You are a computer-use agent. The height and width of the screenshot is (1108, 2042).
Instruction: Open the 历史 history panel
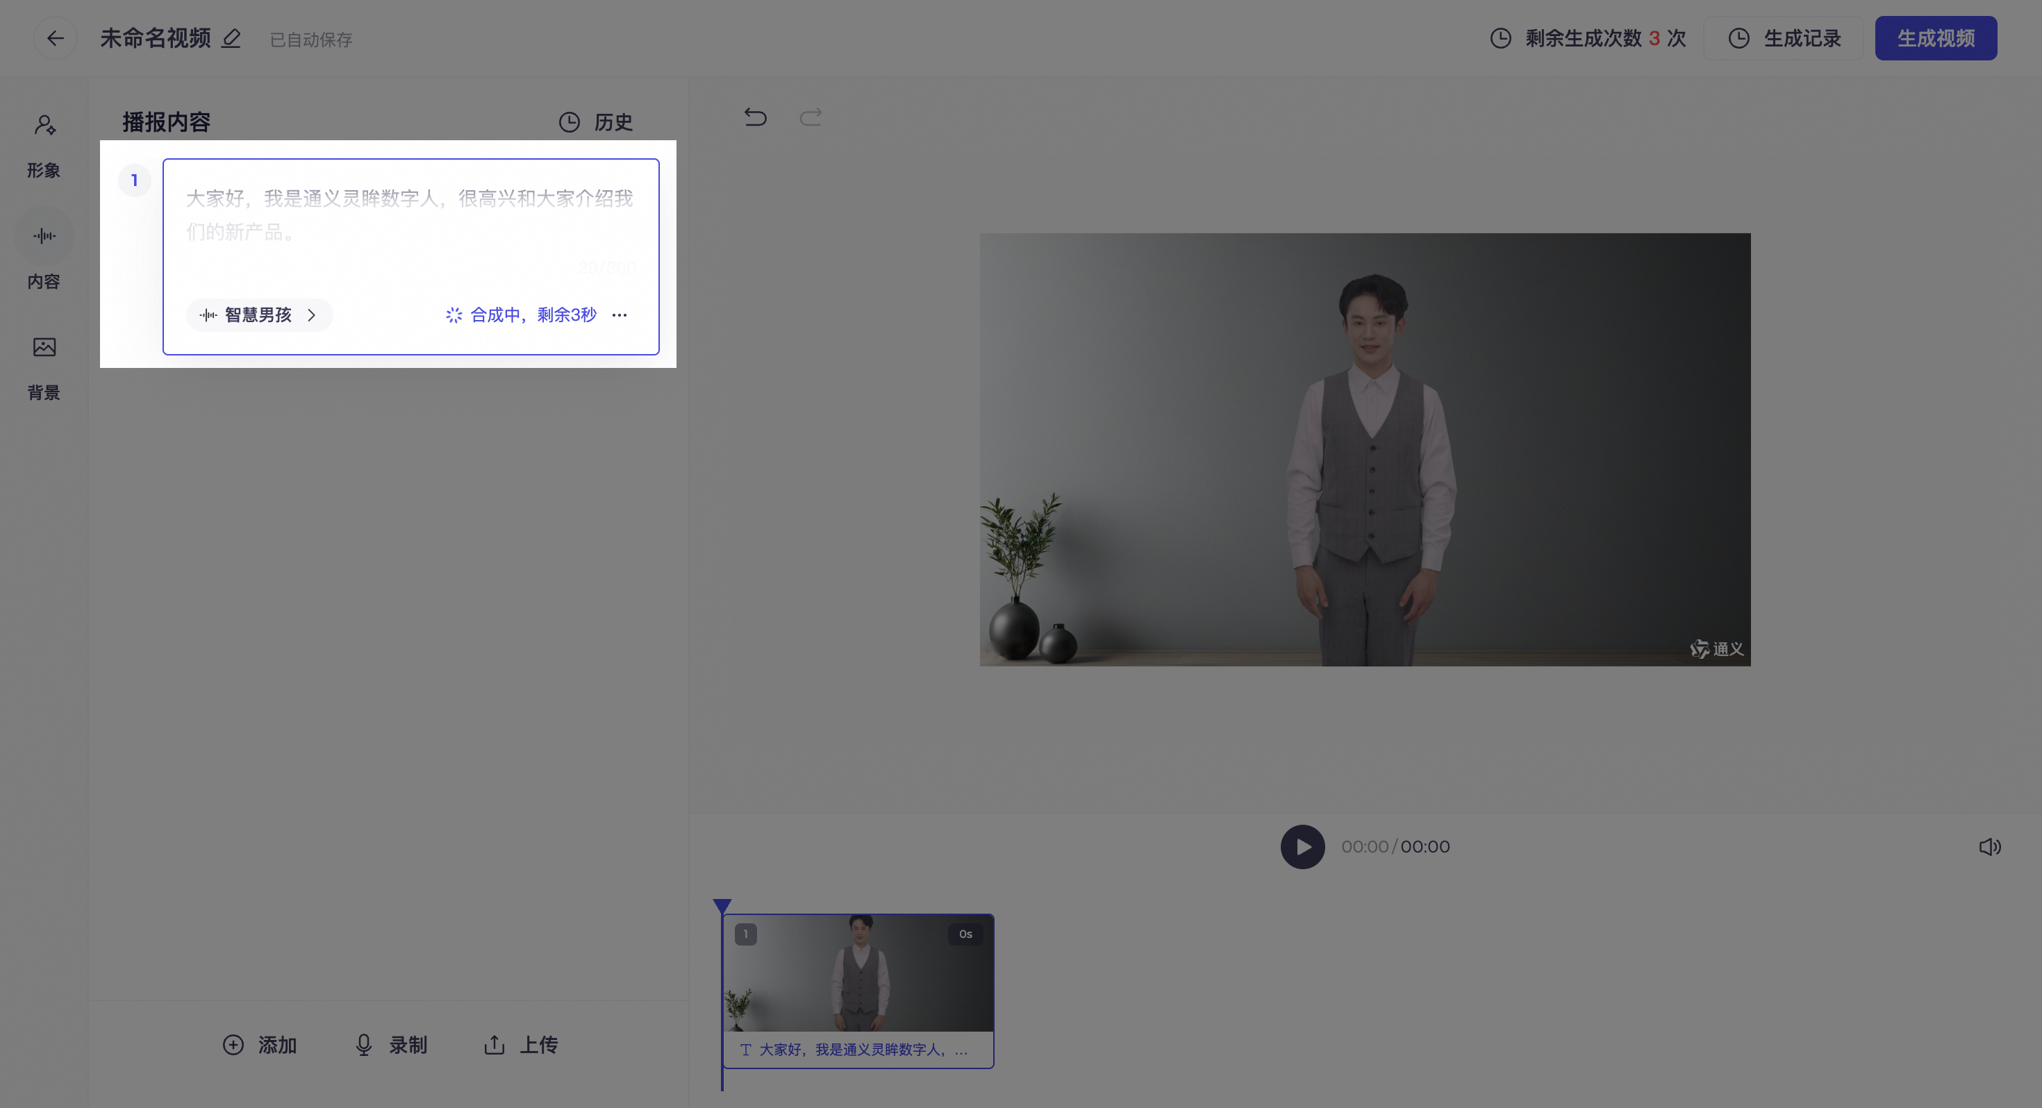pos(596,122)
